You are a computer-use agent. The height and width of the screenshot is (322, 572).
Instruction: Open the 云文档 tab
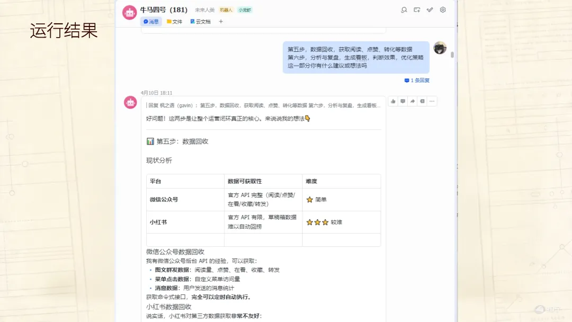point(200,22)
